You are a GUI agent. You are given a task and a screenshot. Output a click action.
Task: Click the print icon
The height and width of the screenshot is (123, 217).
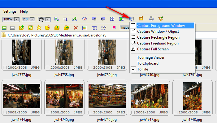point(151,19)
